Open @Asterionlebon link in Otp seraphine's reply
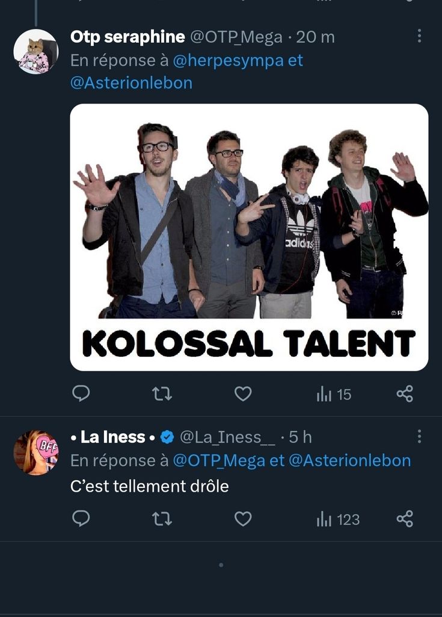 (x=131, y=83)
